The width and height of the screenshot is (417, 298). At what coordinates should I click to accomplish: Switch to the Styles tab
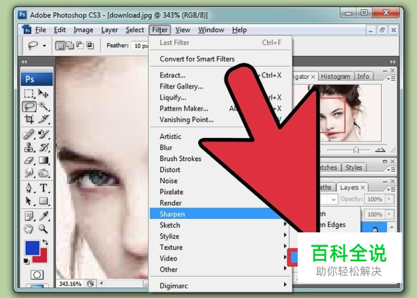(x=354, y=167)
